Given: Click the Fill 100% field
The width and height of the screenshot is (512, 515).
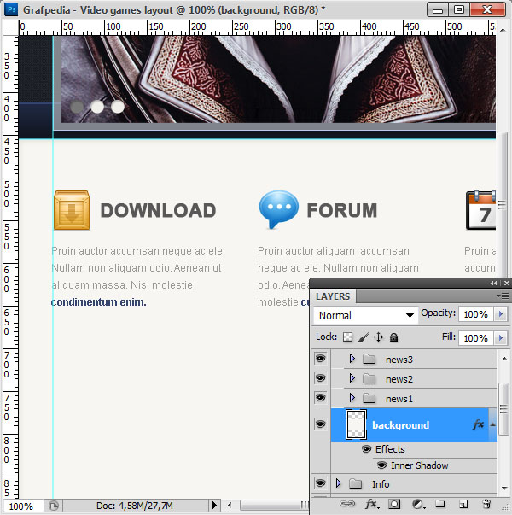Looking at the screenshot, I should click(x=476, y=338).
